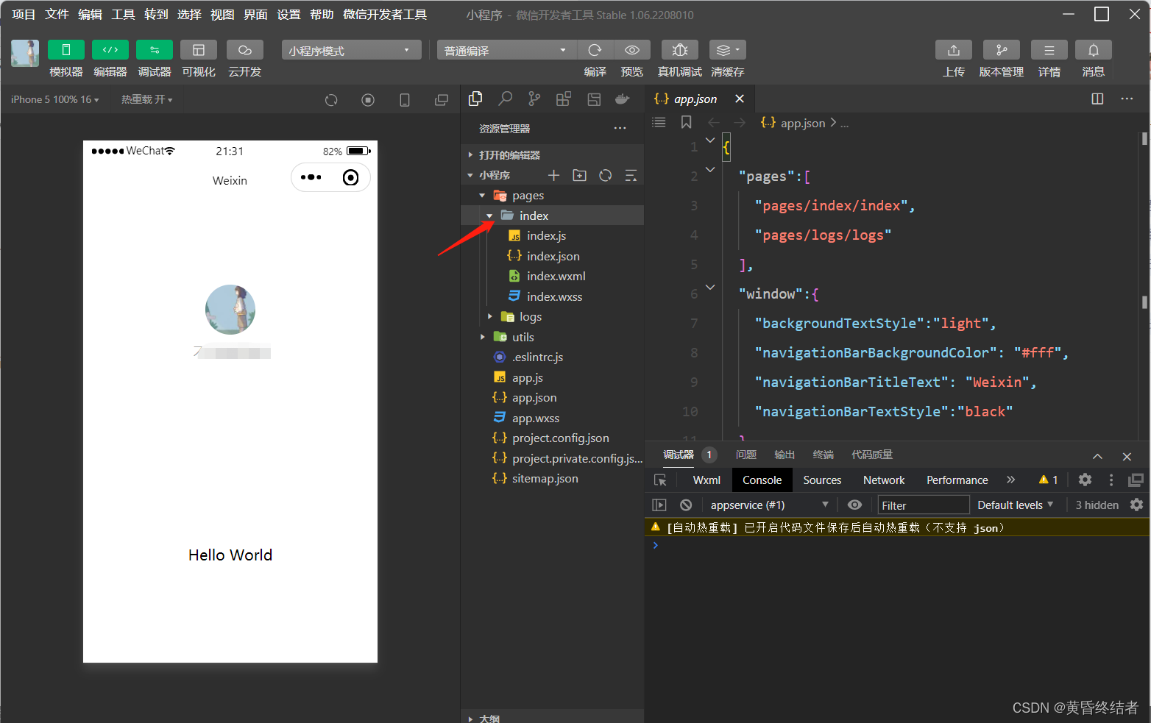Viewport: 1151px width, 723px height.
Task: Collapse all folders in explorer
Action: tap(631, 175)
